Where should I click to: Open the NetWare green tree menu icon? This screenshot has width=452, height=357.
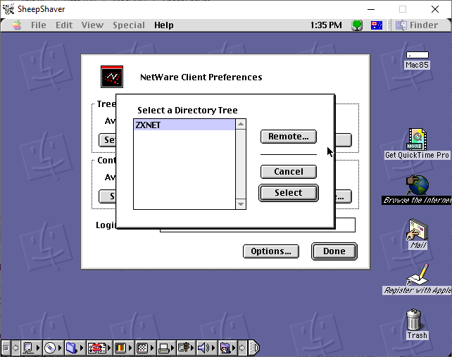click(x=357, y=25)
